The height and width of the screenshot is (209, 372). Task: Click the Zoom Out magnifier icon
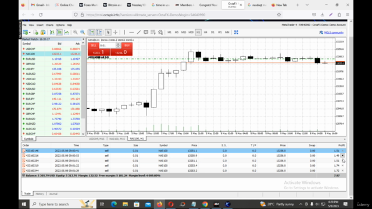[x=83, y=33]
